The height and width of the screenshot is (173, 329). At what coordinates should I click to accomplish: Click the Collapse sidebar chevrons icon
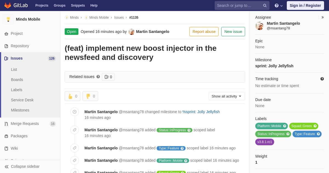7,166
